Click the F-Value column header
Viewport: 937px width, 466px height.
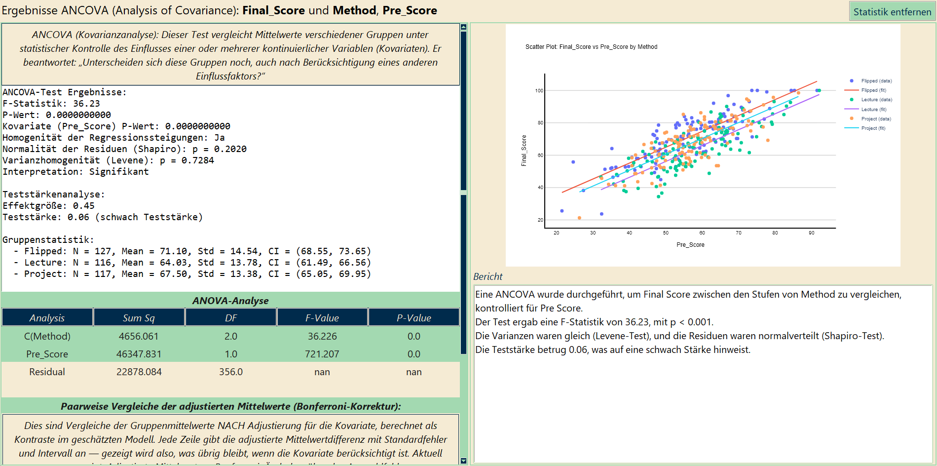(322, 317)
